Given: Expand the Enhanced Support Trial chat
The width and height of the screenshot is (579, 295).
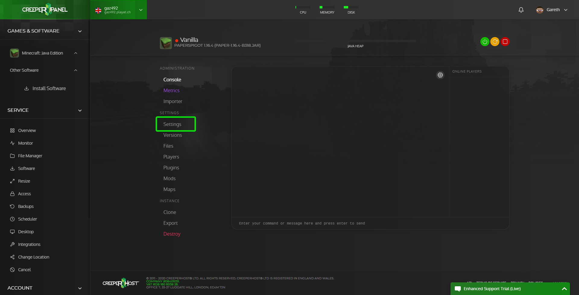Looking at the screenshot, I should pos(564,289).
